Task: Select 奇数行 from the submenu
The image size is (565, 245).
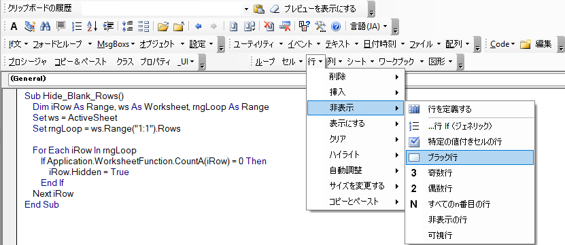Action: click(469, 172)
